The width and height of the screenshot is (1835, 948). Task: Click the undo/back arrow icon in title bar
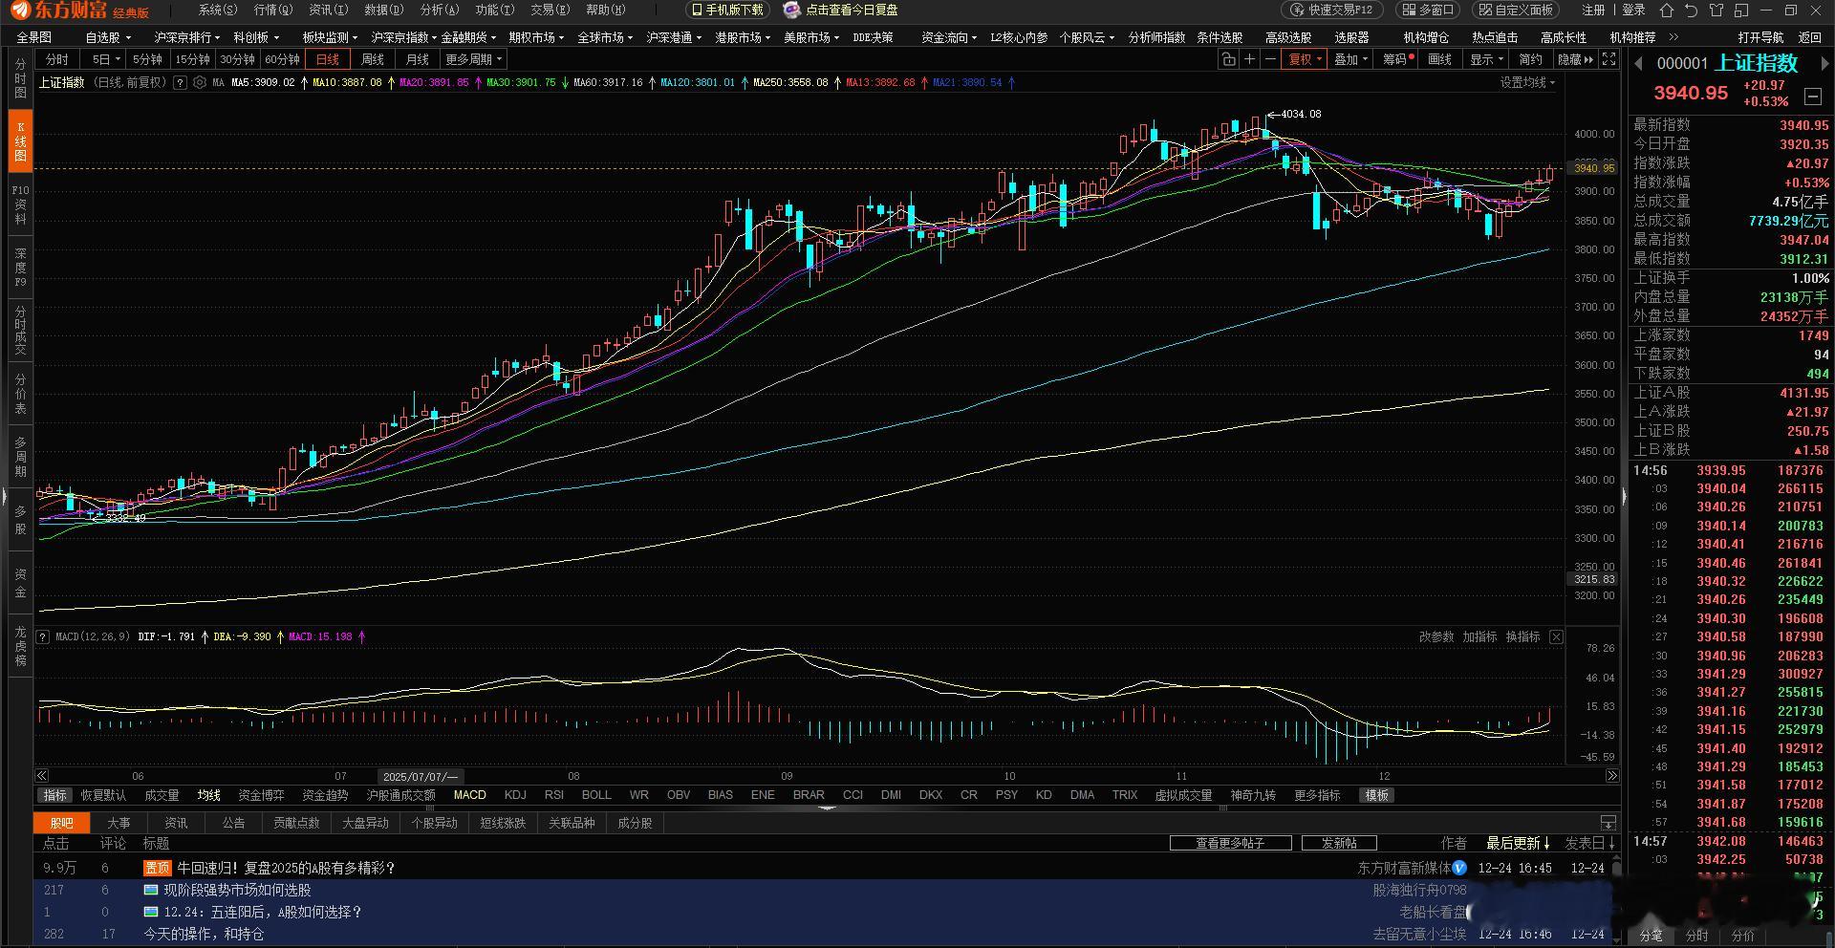pyautogui.click(x=1692, y=11)
